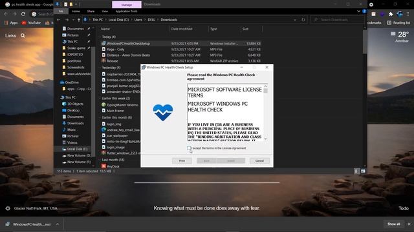Select Local Disk (C:) in navigation pane
The width and height of the screenshot is (414, 232).
pos(77,149)
